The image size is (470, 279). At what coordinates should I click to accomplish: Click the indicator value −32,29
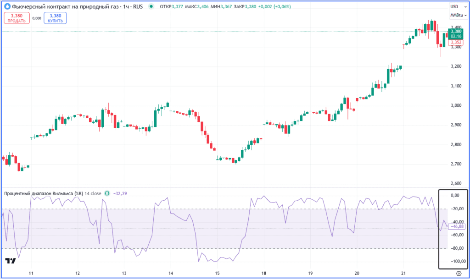[120, 193]
